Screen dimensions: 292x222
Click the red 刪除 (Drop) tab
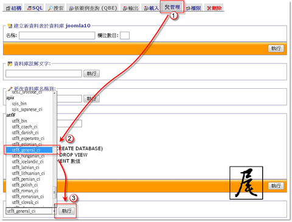pos(214,8)
